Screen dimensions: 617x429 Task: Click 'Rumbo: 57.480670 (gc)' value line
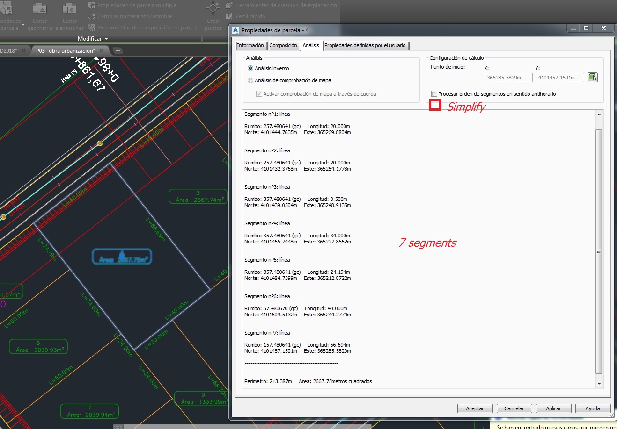271,308
